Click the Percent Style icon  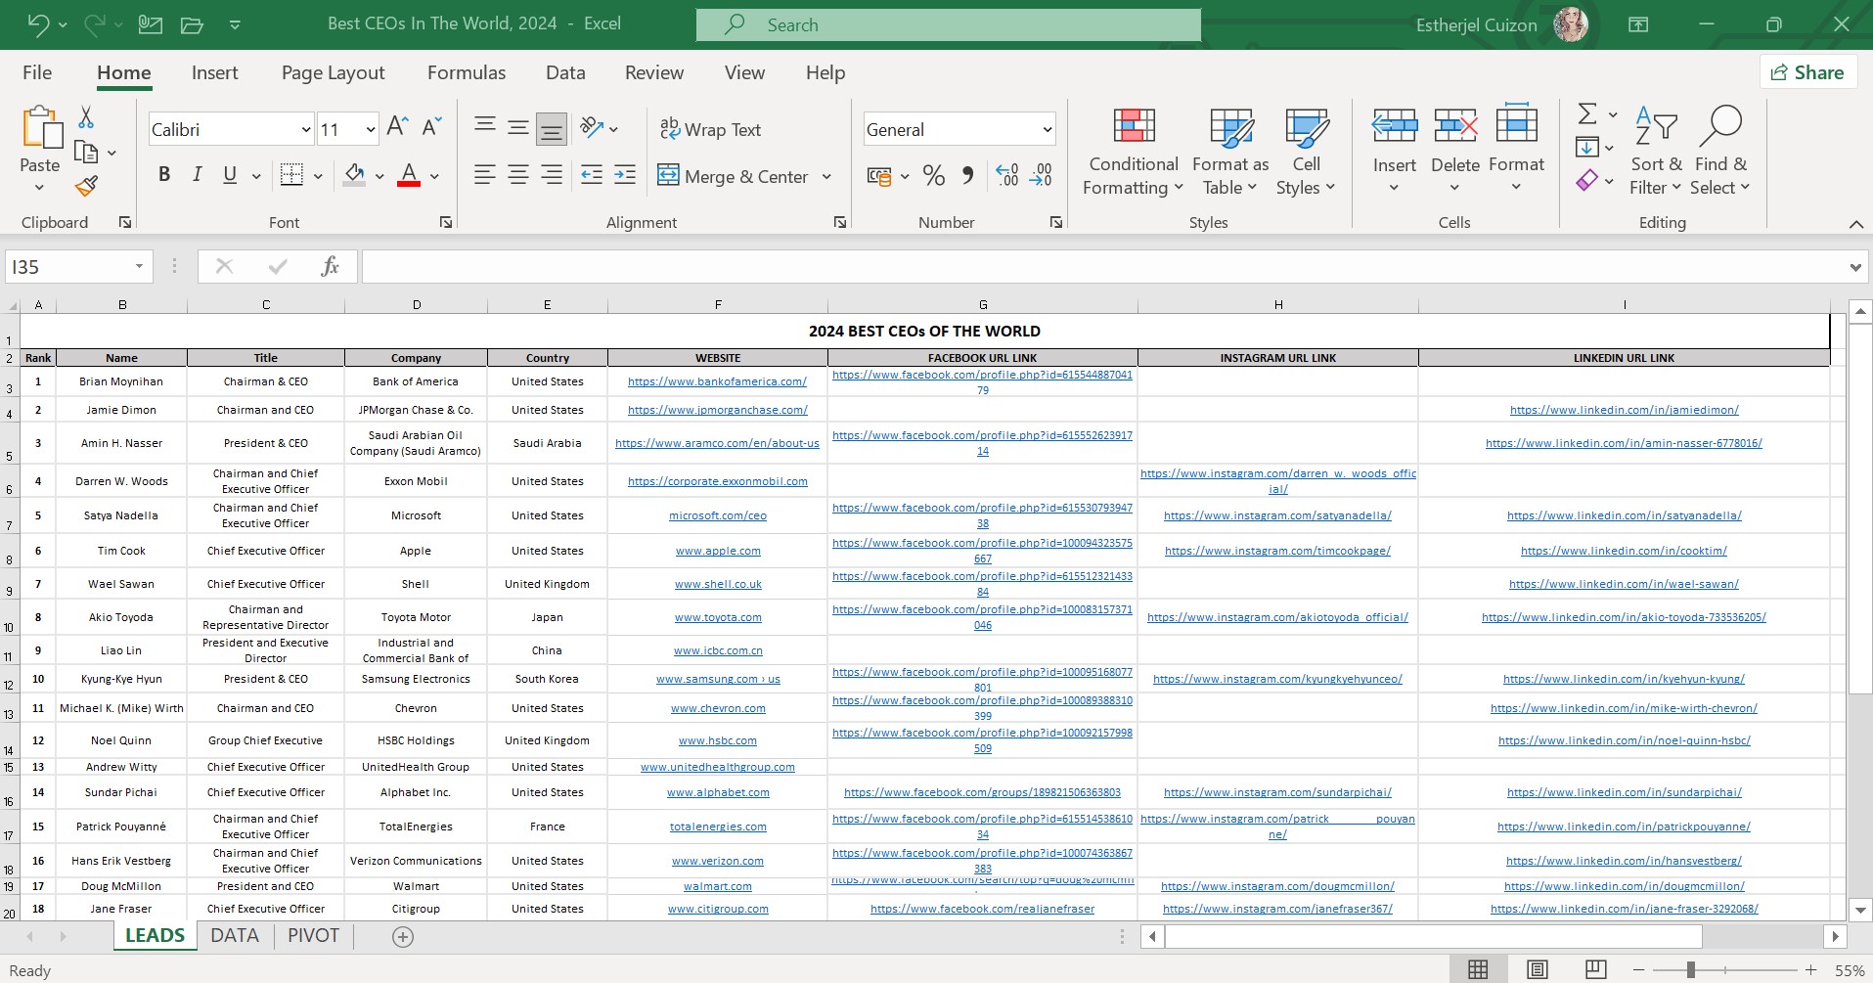pyautogui.click(x=933, y=176)
